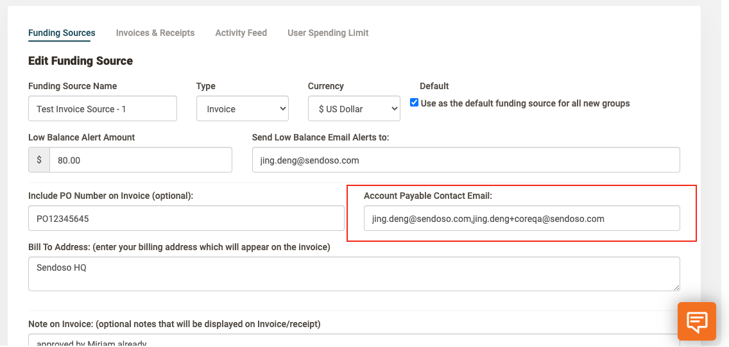Click the 'Account Payable Contact Email' label
Image resolution: width=729 pixels, height=347 pixels.
click(x=428, y=196)
